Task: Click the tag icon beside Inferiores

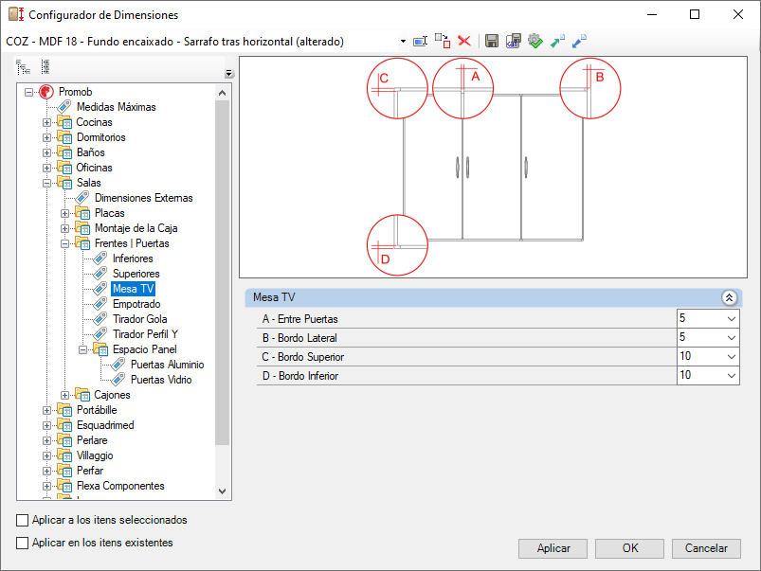Action: pyautogui.click(x=100, y=259)
